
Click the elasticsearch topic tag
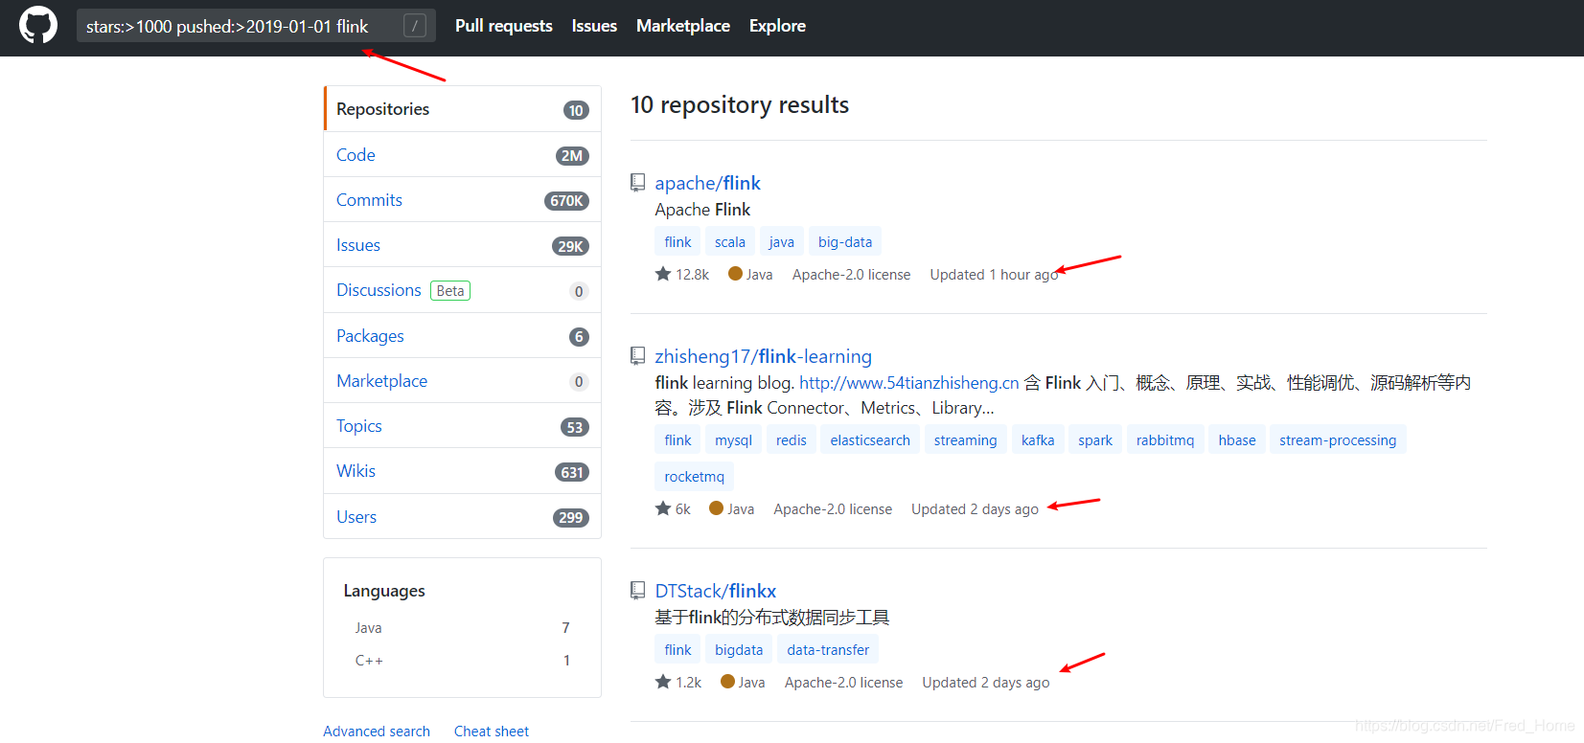(870, 439)
